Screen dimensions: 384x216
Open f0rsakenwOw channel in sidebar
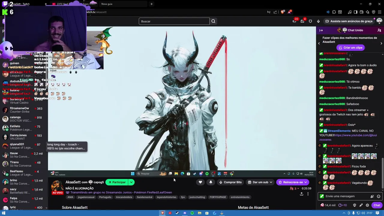24,110
